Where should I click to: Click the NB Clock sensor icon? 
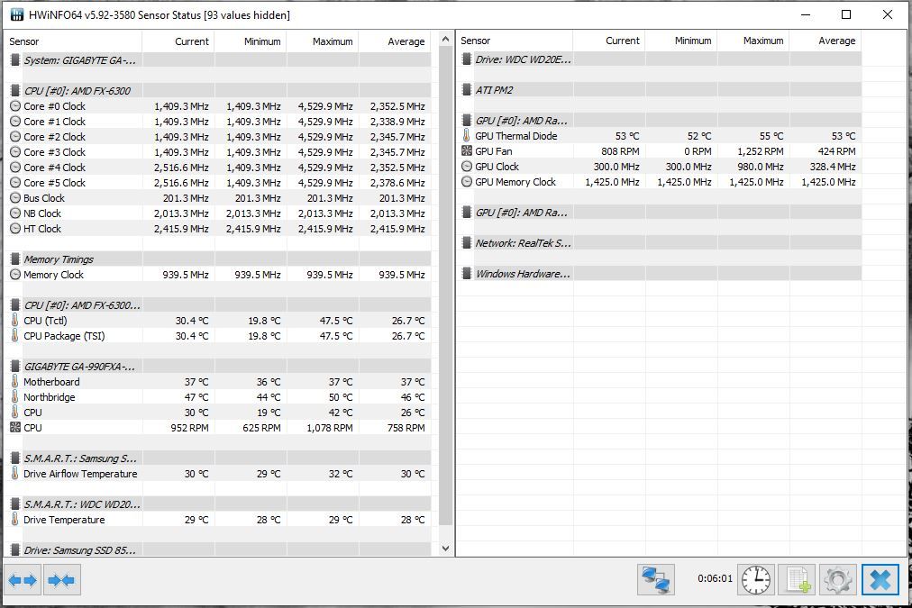[15, 213]
